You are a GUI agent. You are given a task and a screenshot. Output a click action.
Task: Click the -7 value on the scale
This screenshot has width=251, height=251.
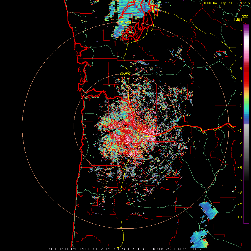coord(240,205)
